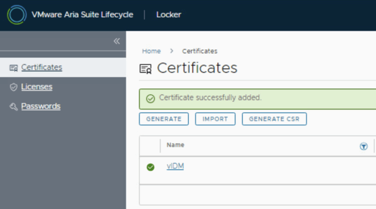The height and width of the screenshot is (209, 376).
Task: Open Certificates in the sidebar navigation
Action: tap(41, 68)
